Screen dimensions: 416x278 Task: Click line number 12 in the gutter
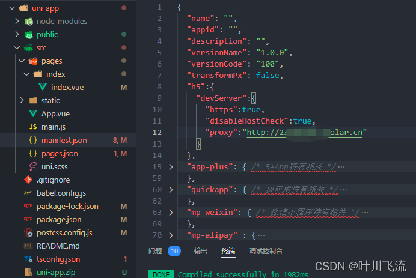click(157, 133)
